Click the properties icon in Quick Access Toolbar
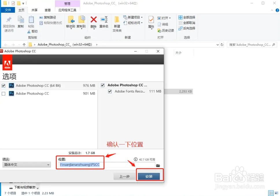This screenshot has height=196, width=280. [13, 3]
